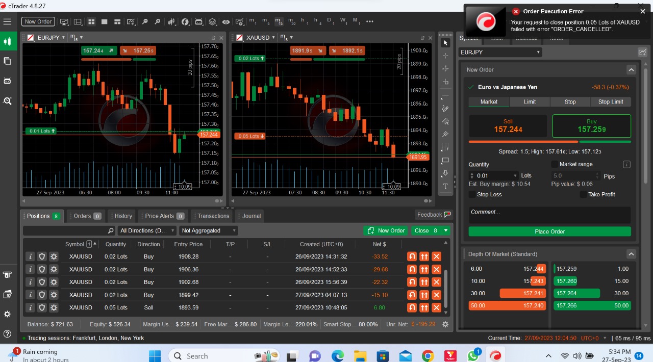This screenshot has width=653, height=362.
Task: Collapse the New Order section
Action: coord(631,70)
